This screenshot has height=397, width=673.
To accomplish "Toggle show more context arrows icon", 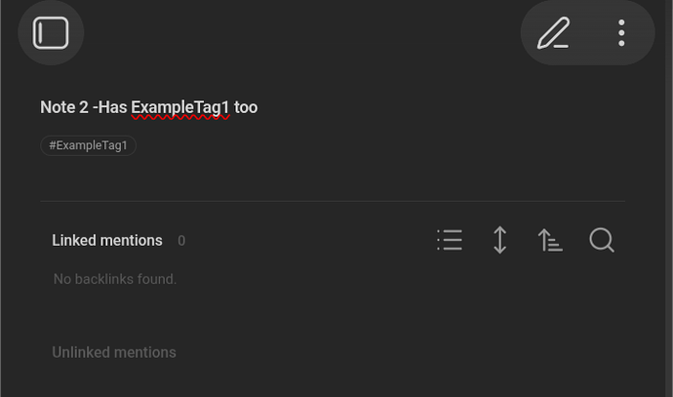I will 499,240.
